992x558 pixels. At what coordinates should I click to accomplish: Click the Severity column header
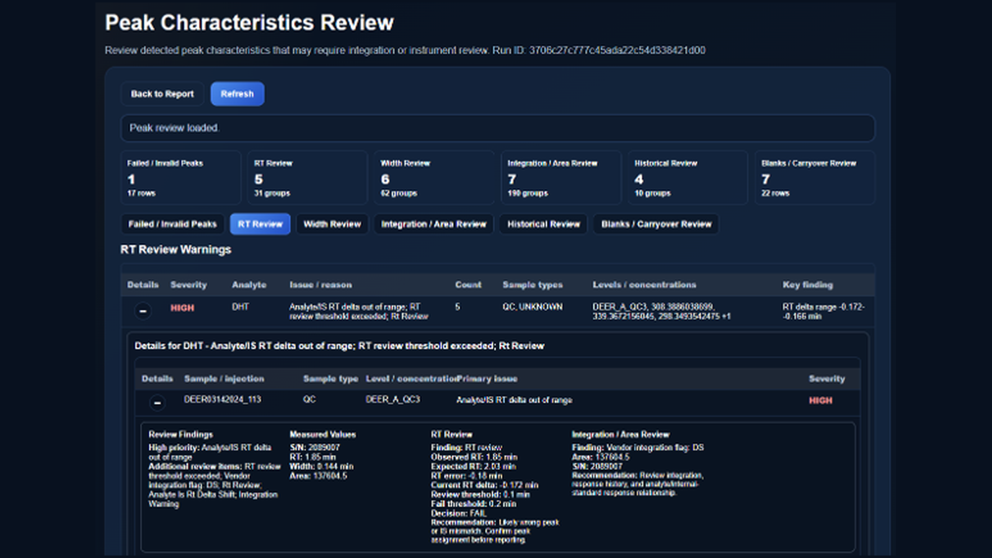(188, 285)
